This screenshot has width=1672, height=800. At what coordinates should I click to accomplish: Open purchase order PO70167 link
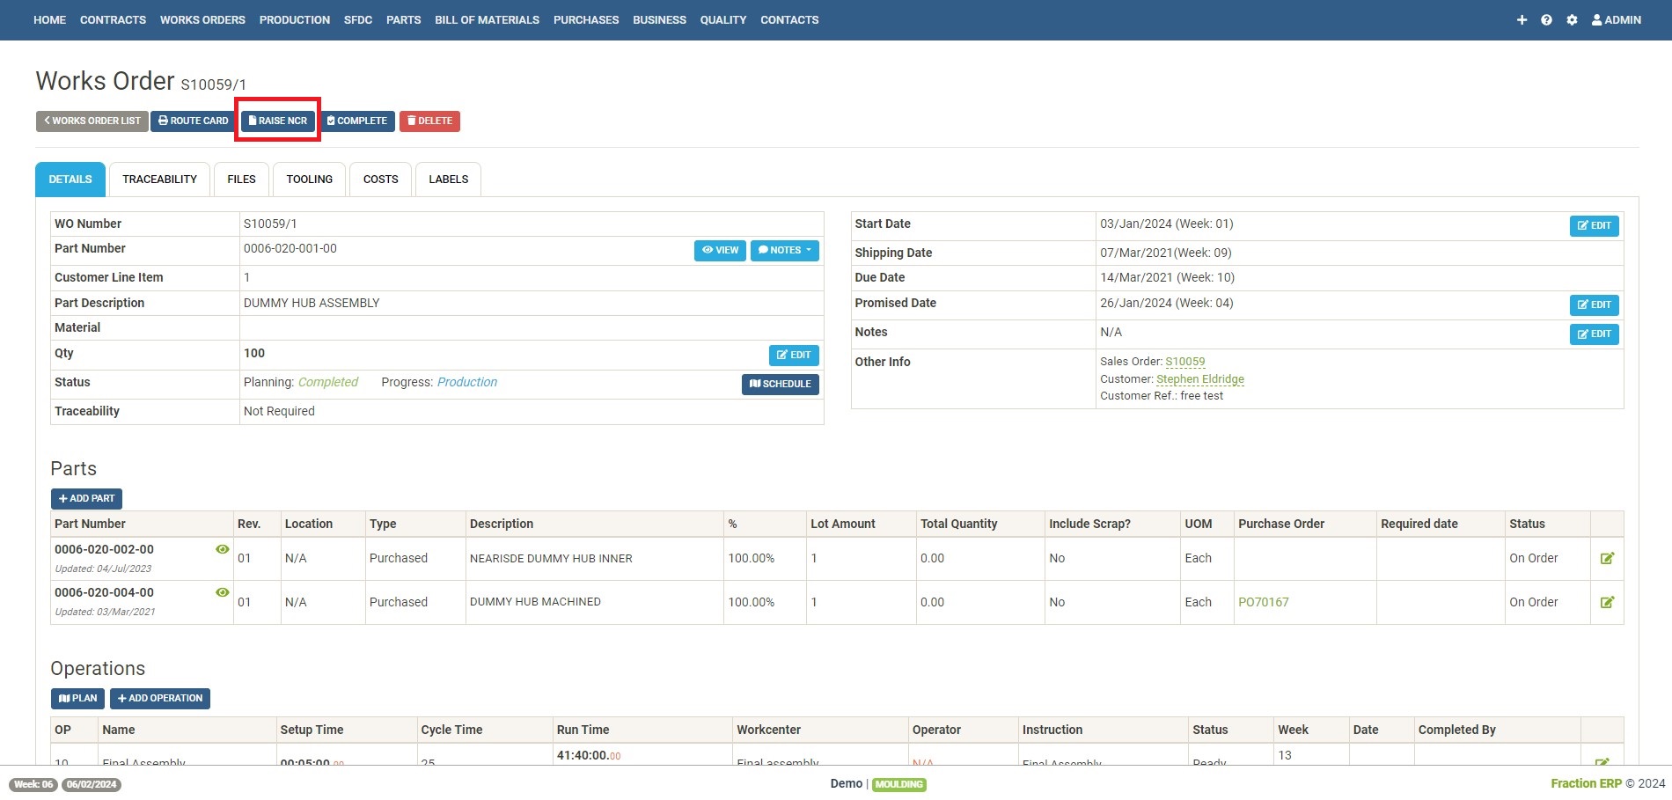[x=1263, y=603]
